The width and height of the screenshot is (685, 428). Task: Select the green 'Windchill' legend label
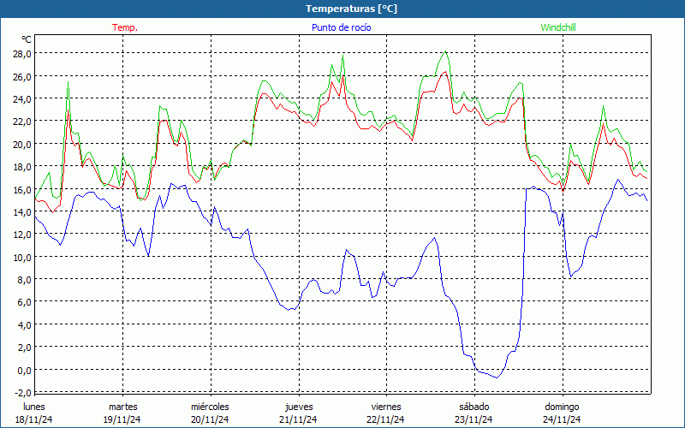tap(558, 27)
